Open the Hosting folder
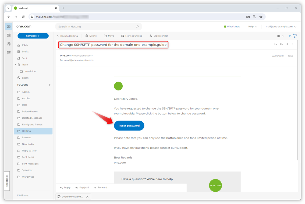This screenshot has height=204, width=305. [x=26, y=131]
